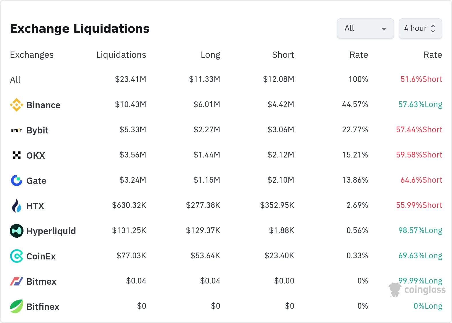Click the Hyperliquid logo icon
This screenshot has width=452, height=323.
pos(17,231)
